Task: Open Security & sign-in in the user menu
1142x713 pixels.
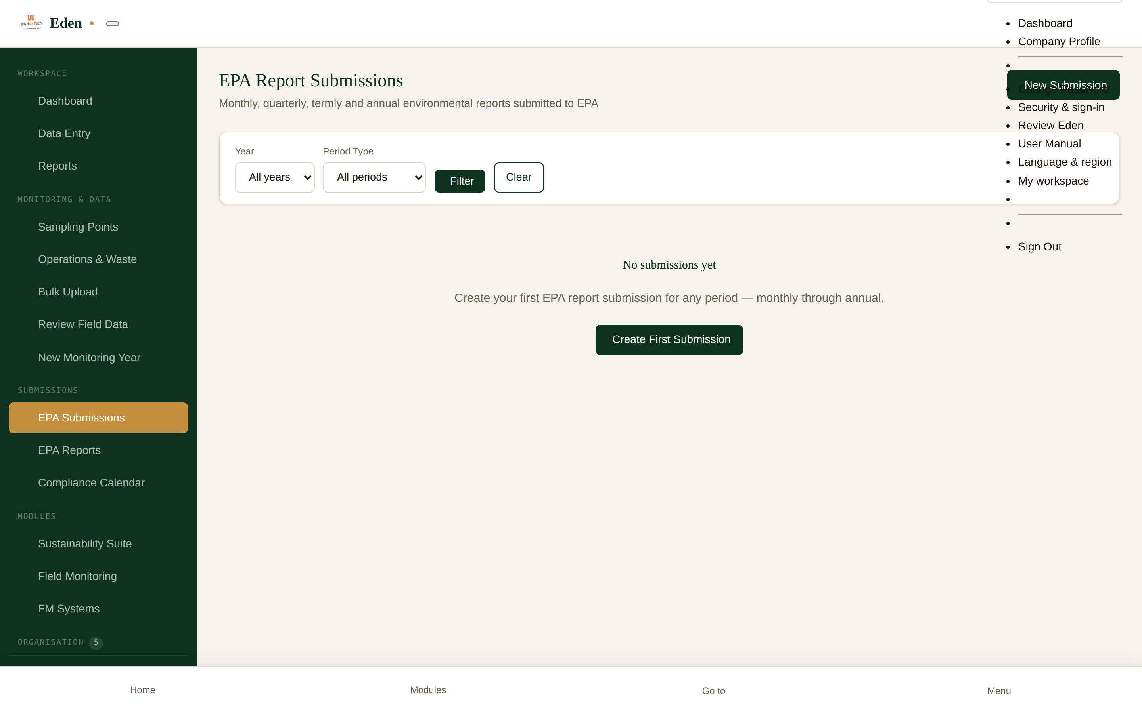Action: pos(1061,107)
